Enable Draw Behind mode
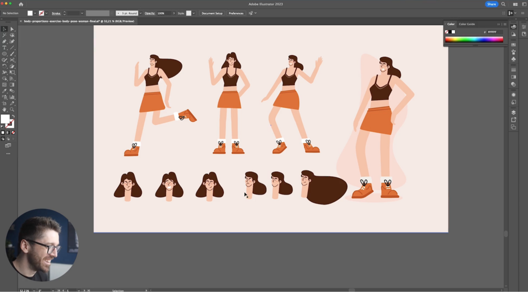Image resolution: width=528 pixels, height=292 pixels. pos(8,139)
